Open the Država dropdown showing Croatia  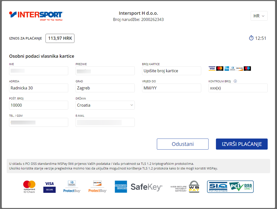(105, 105)
